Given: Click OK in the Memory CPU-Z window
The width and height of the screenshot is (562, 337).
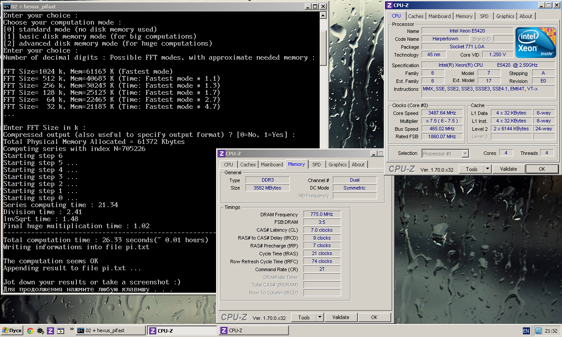Looking at the screenshot, I should [374, 317].
